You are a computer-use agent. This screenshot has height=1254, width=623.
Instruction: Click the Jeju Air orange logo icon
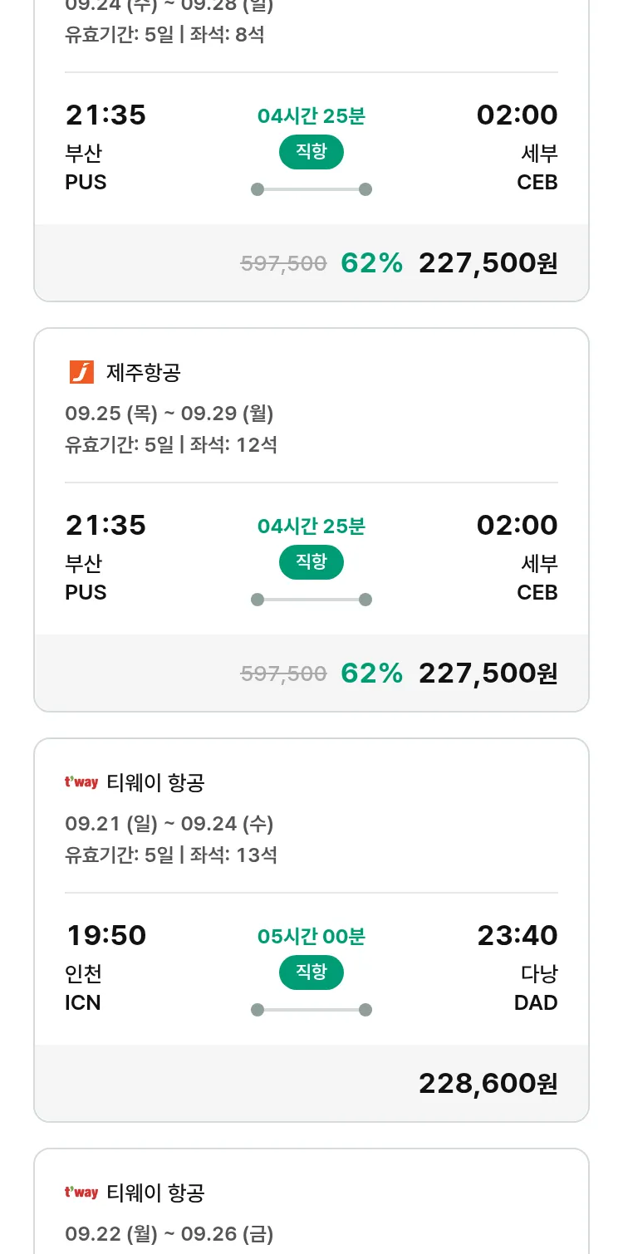[81, 373]
